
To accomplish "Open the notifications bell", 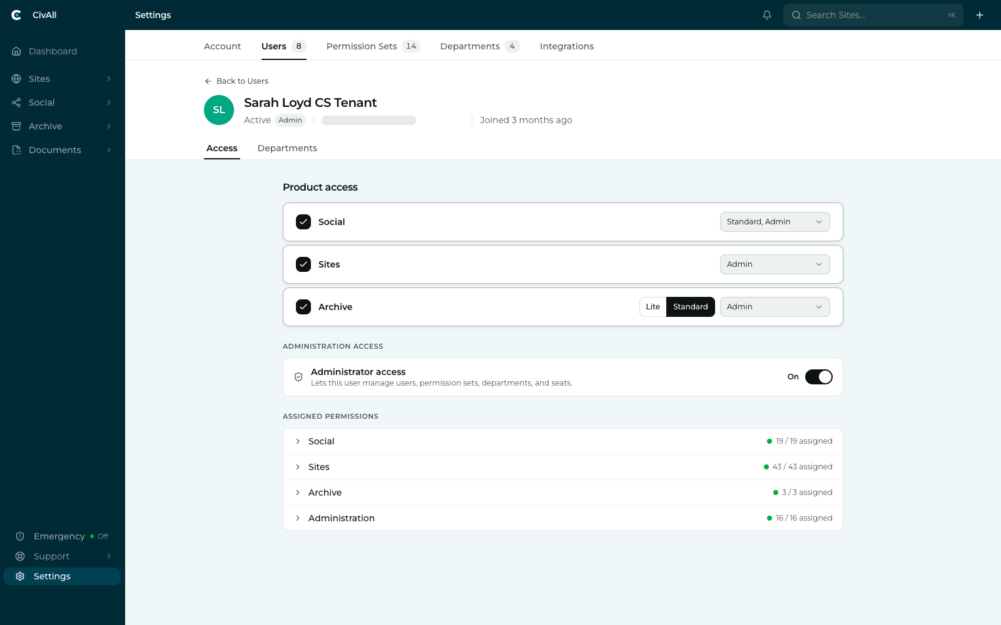I will (x=767, y=15).
